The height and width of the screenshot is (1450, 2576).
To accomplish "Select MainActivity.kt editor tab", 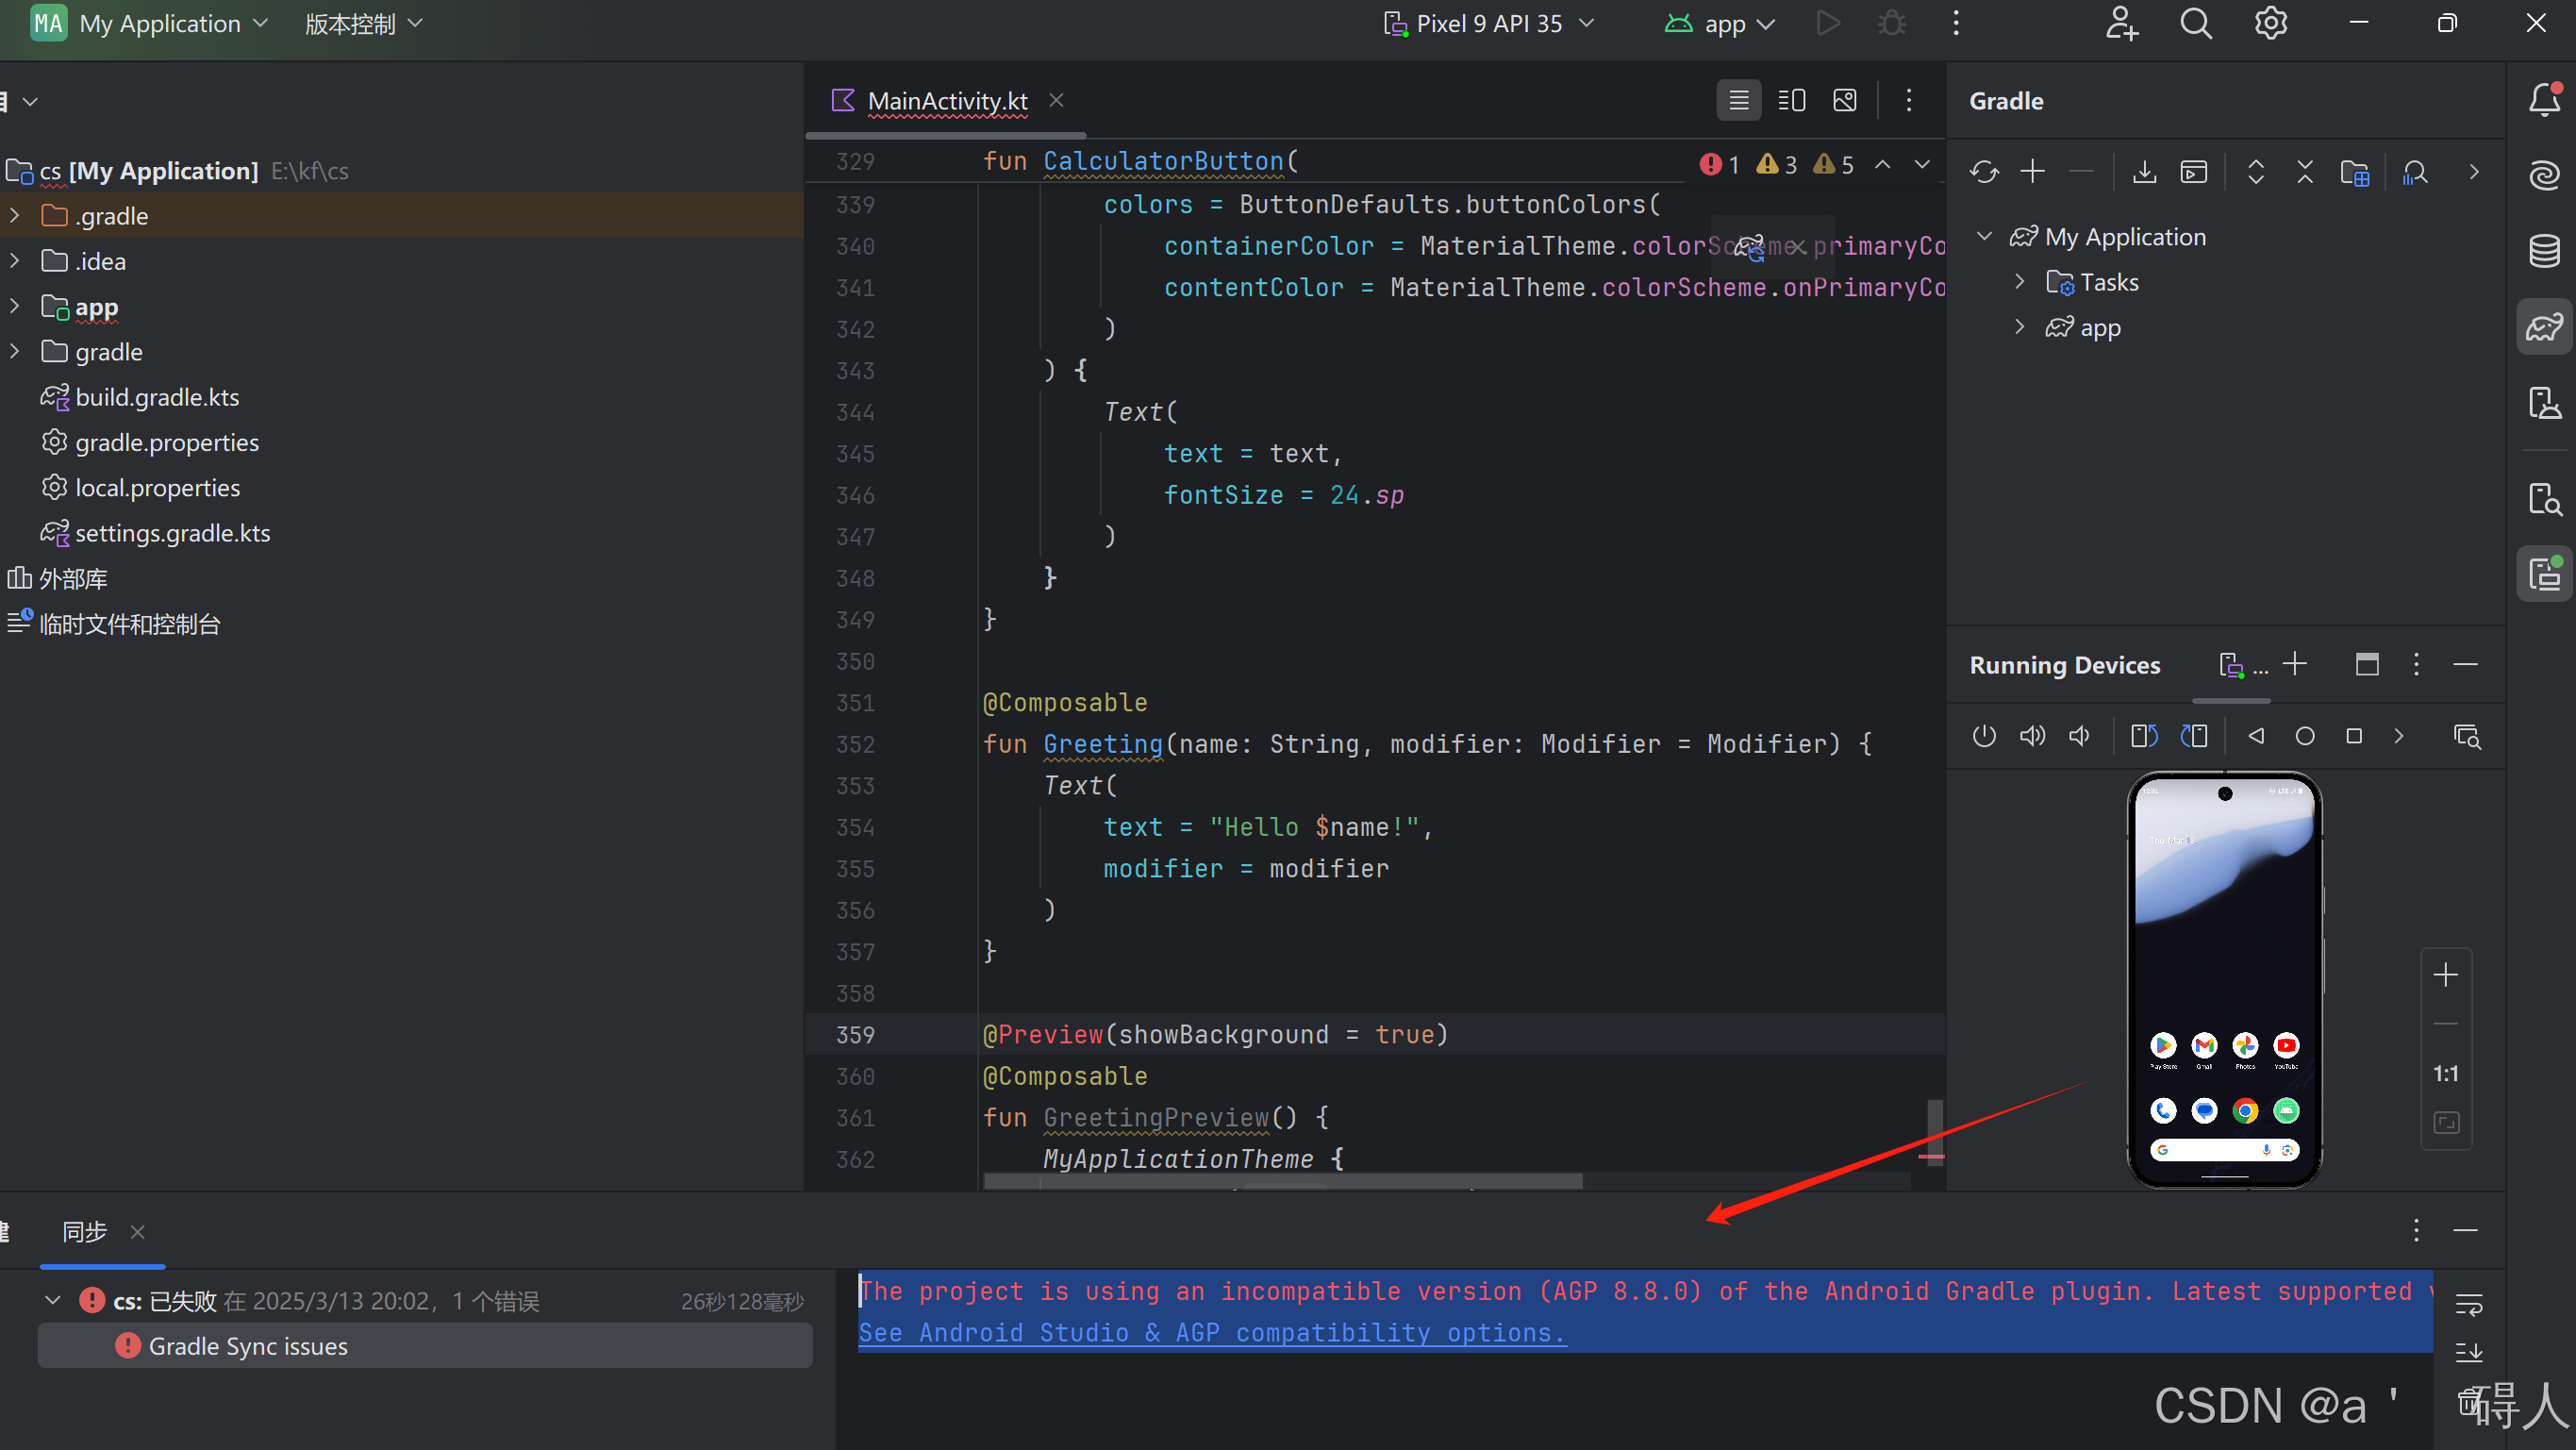I will click(946, 100).
